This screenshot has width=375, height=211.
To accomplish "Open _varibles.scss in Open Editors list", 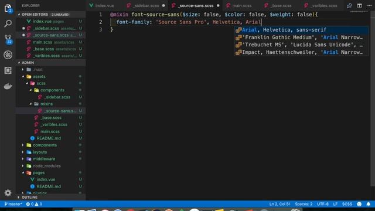I will click(x=50, y=56).
